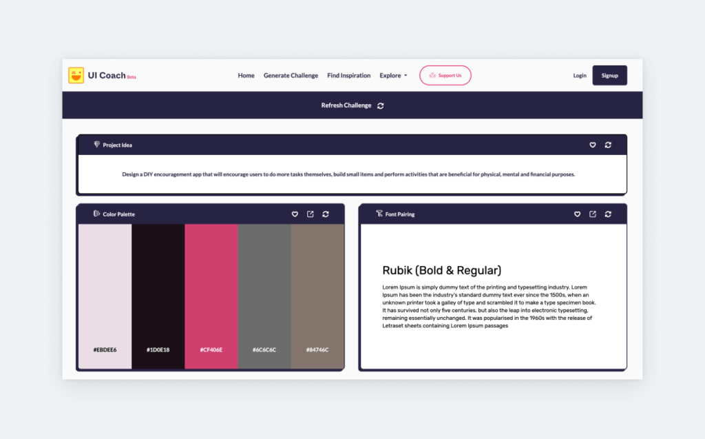The height and width of the screenshot is (439, 705).
Task: Open the Explore dropdown menu
Action: click(x=392, y=75)
